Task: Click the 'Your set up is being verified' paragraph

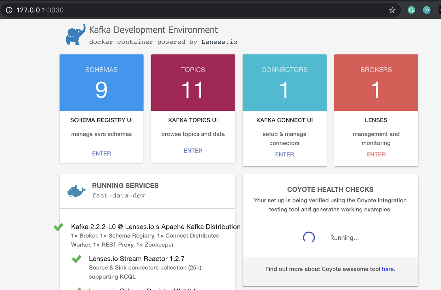Action: tap(330, 205)
